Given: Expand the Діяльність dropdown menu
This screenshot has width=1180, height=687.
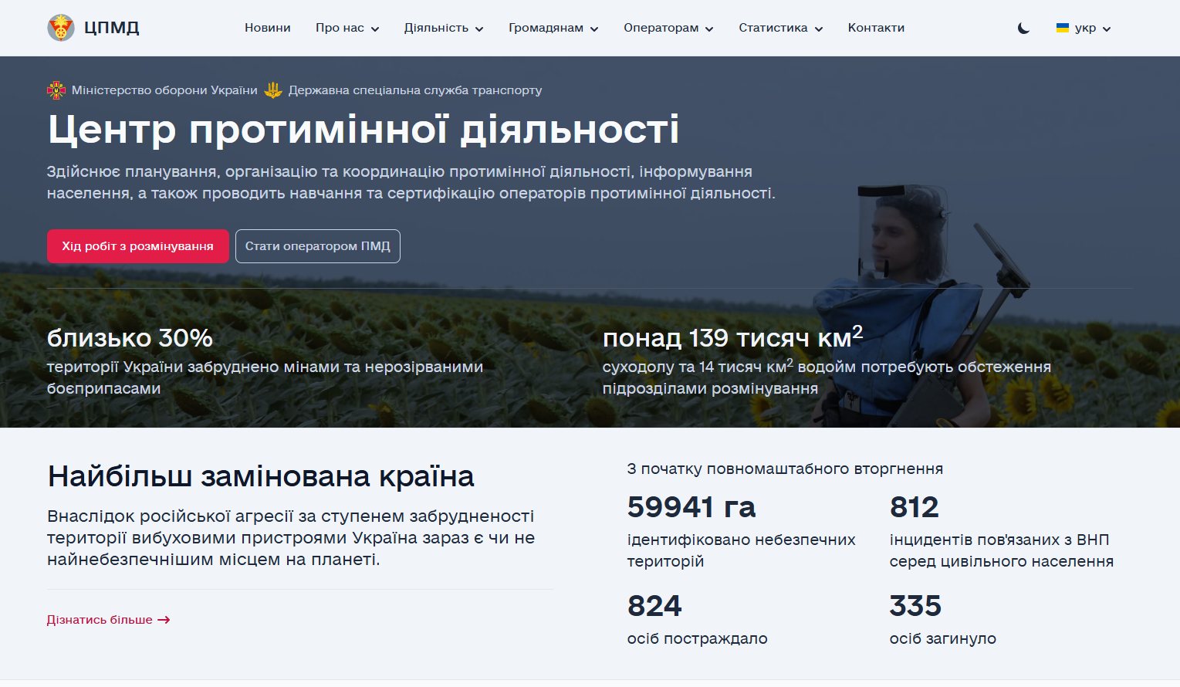Looking at the screenshot, I should 444,28.
